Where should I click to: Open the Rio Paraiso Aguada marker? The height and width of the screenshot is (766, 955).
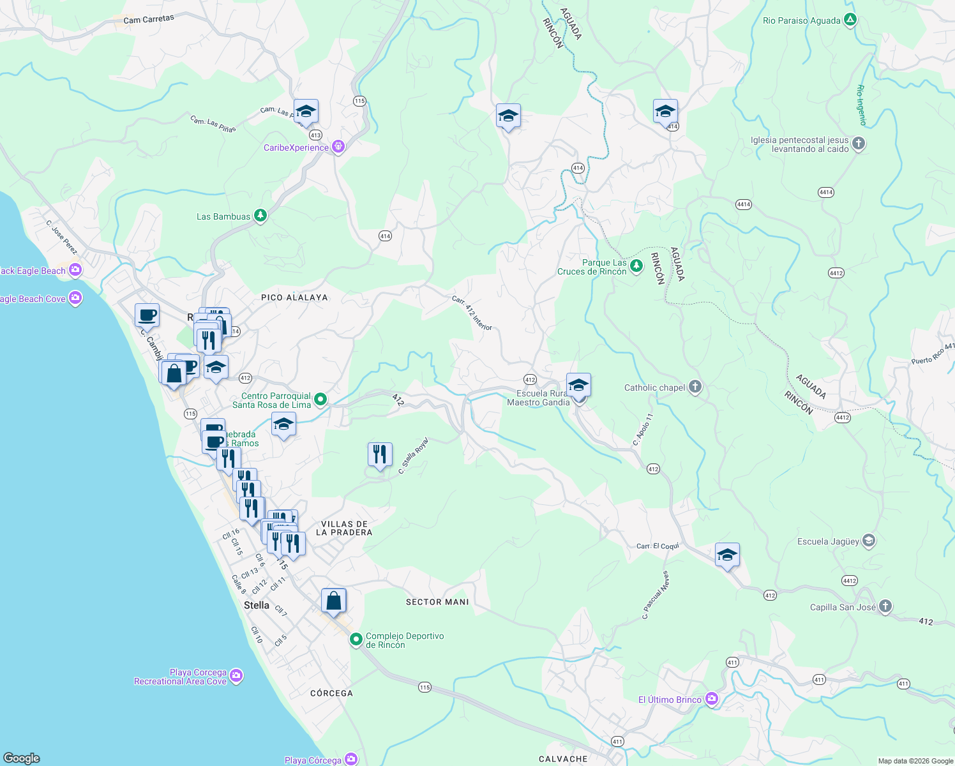point(850,20)
